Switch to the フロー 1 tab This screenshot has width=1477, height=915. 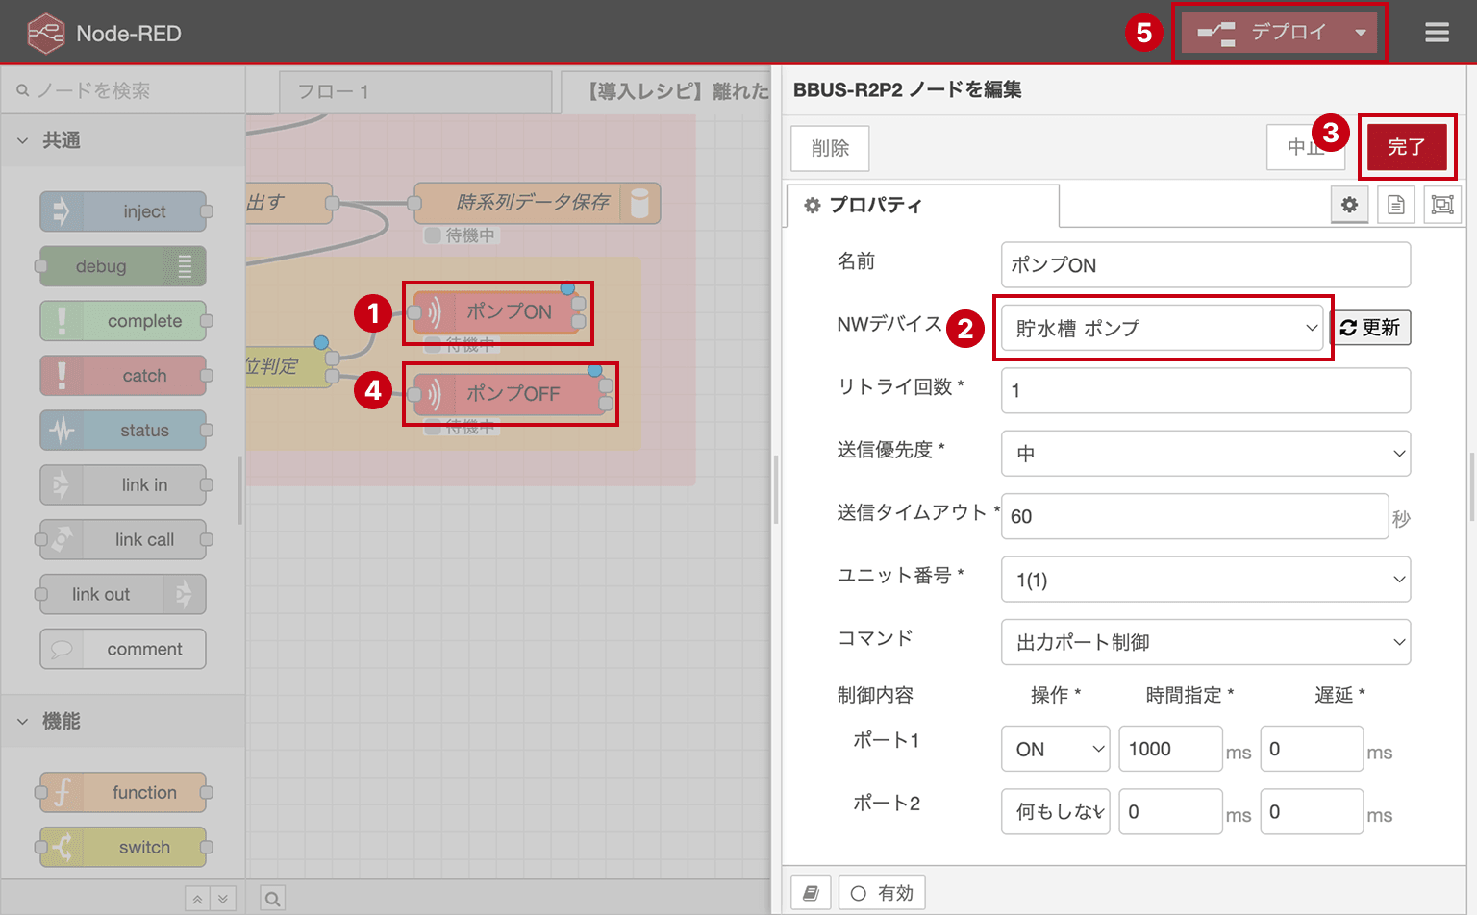(414, 92)
